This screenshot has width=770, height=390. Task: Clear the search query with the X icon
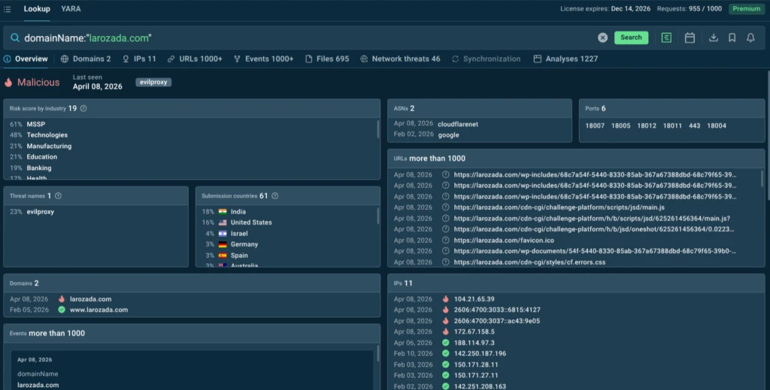tap(602, 38)
